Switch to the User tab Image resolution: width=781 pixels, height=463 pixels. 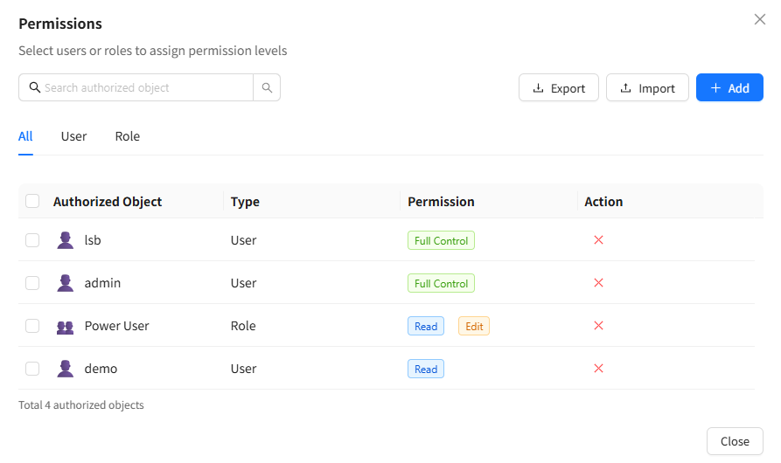73,136
